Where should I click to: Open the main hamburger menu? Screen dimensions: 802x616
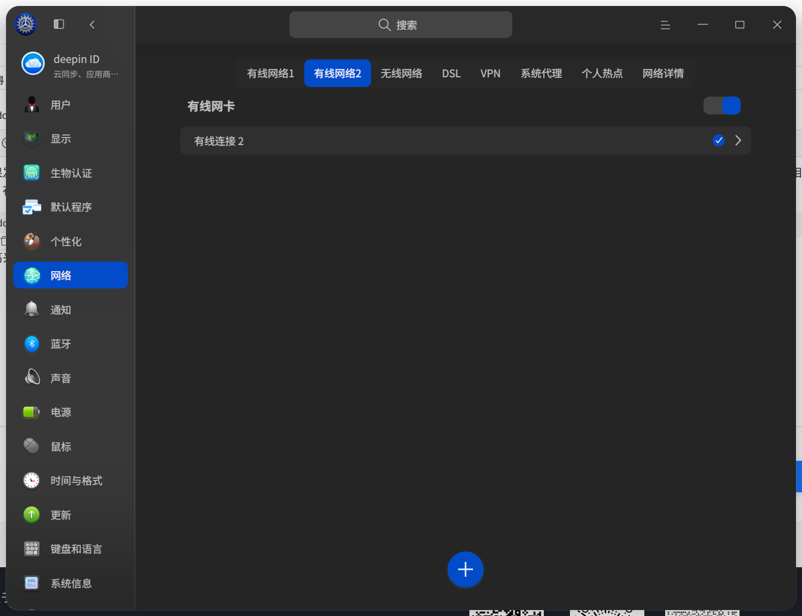[x=666, y=25]
